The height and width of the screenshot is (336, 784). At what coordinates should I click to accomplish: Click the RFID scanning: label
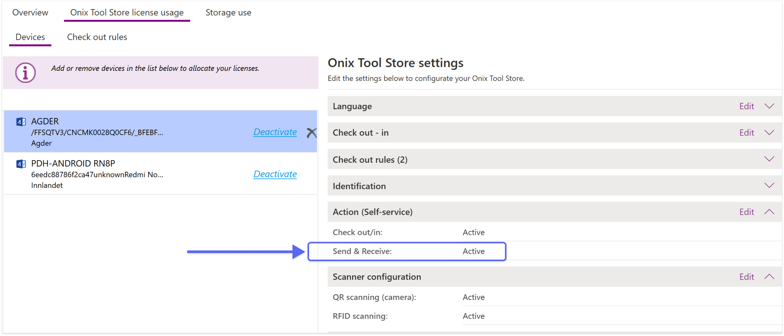[x=360, y=316]
